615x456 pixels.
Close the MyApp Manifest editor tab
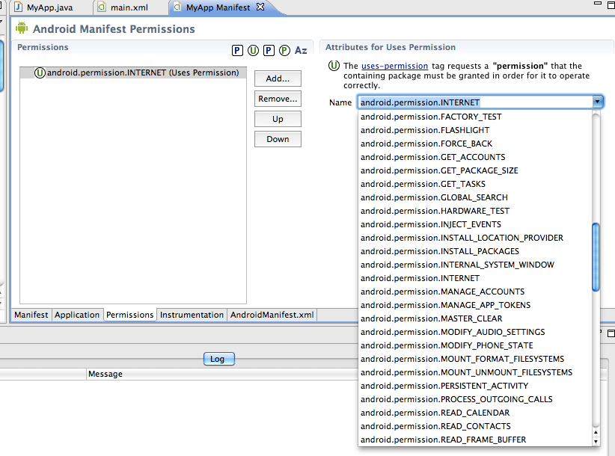point(260,7)
